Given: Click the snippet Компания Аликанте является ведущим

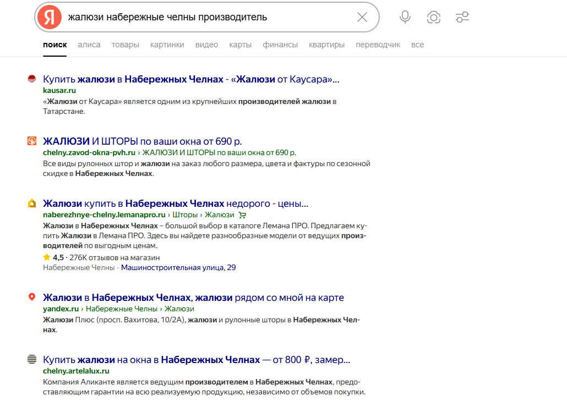Looking at the screenshot, I should coord(204,387).
